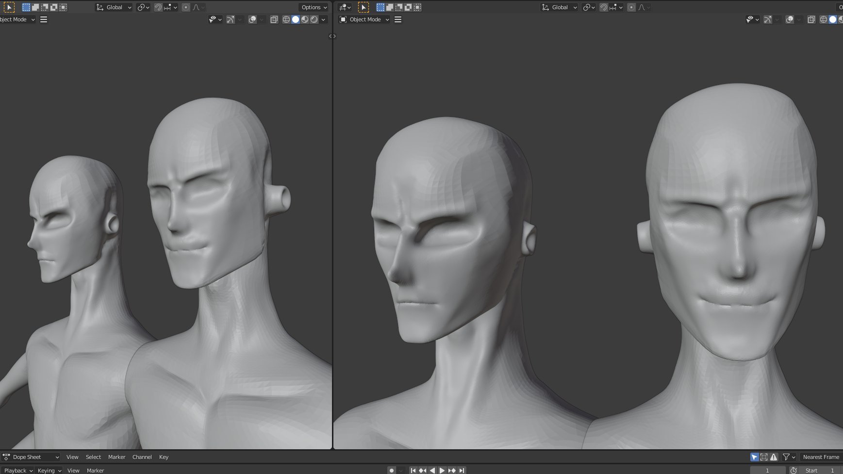Toggle Show Hidden in Dope Sheet

click(764, 457)
